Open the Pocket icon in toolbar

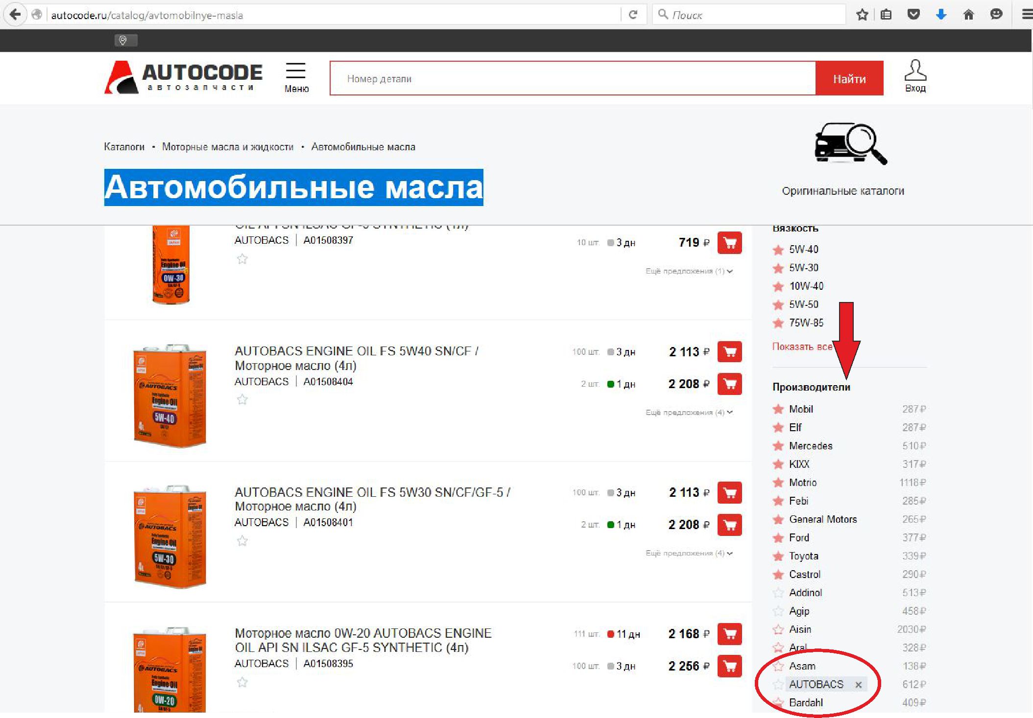pyautogui.click(x=913, y=15)
